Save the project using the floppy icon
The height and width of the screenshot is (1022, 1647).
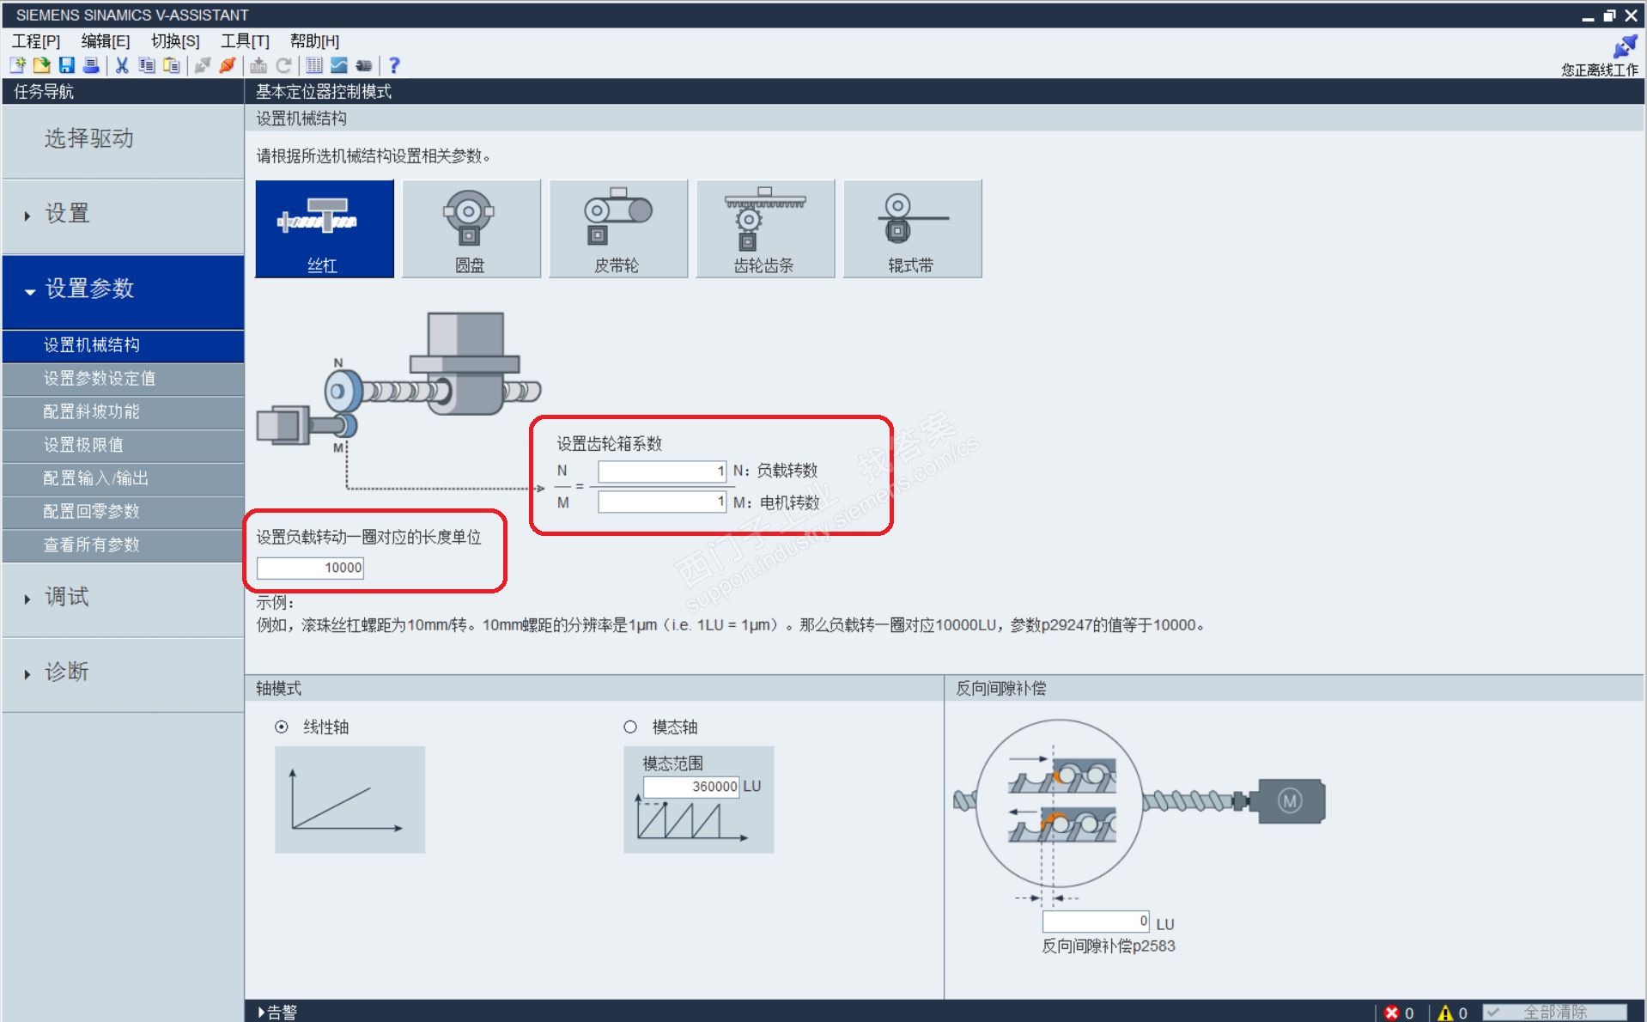pos(66,65)
